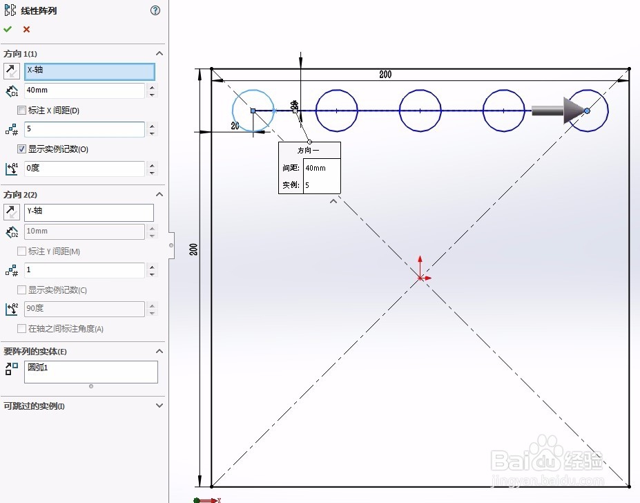Viewport: 640px width, 503px height.
Task: Collapse the 方向 2(2) section
Action: 159,195
